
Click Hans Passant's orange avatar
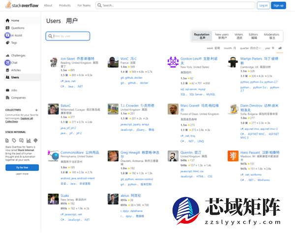pos(233,156)
